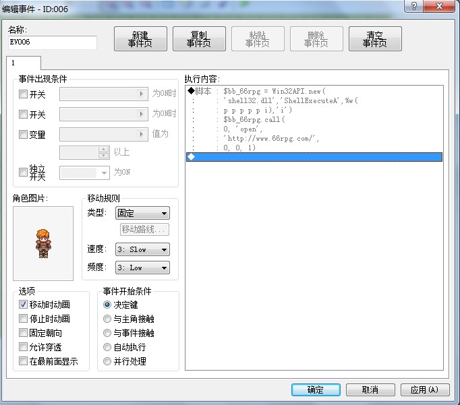The image size is (460, 405).
Task: Enable the second 开关 condition checkbox
Action: (23, 114)
